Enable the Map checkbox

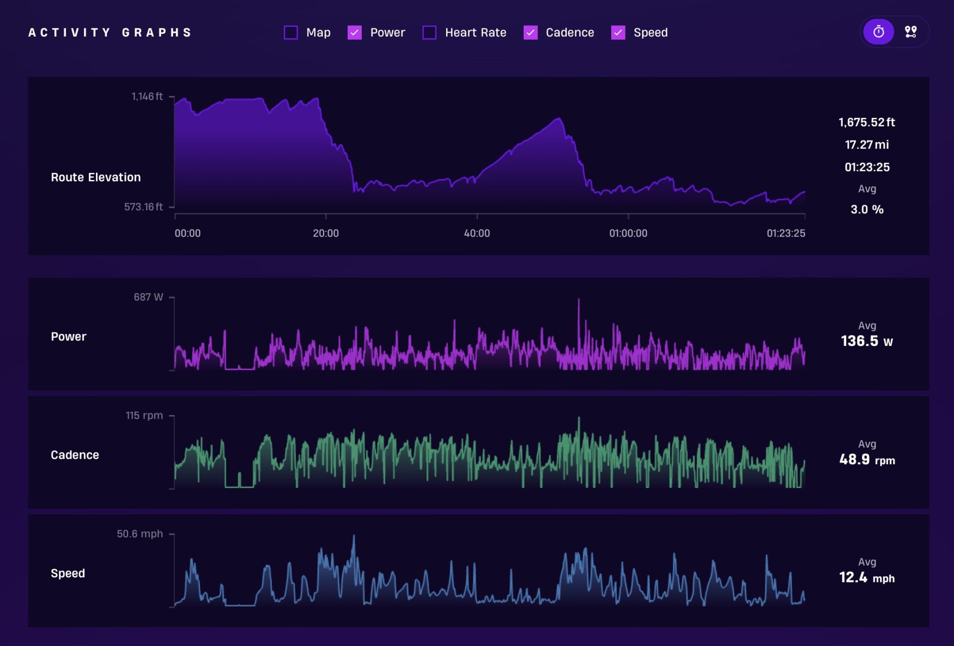pos(291,33)
